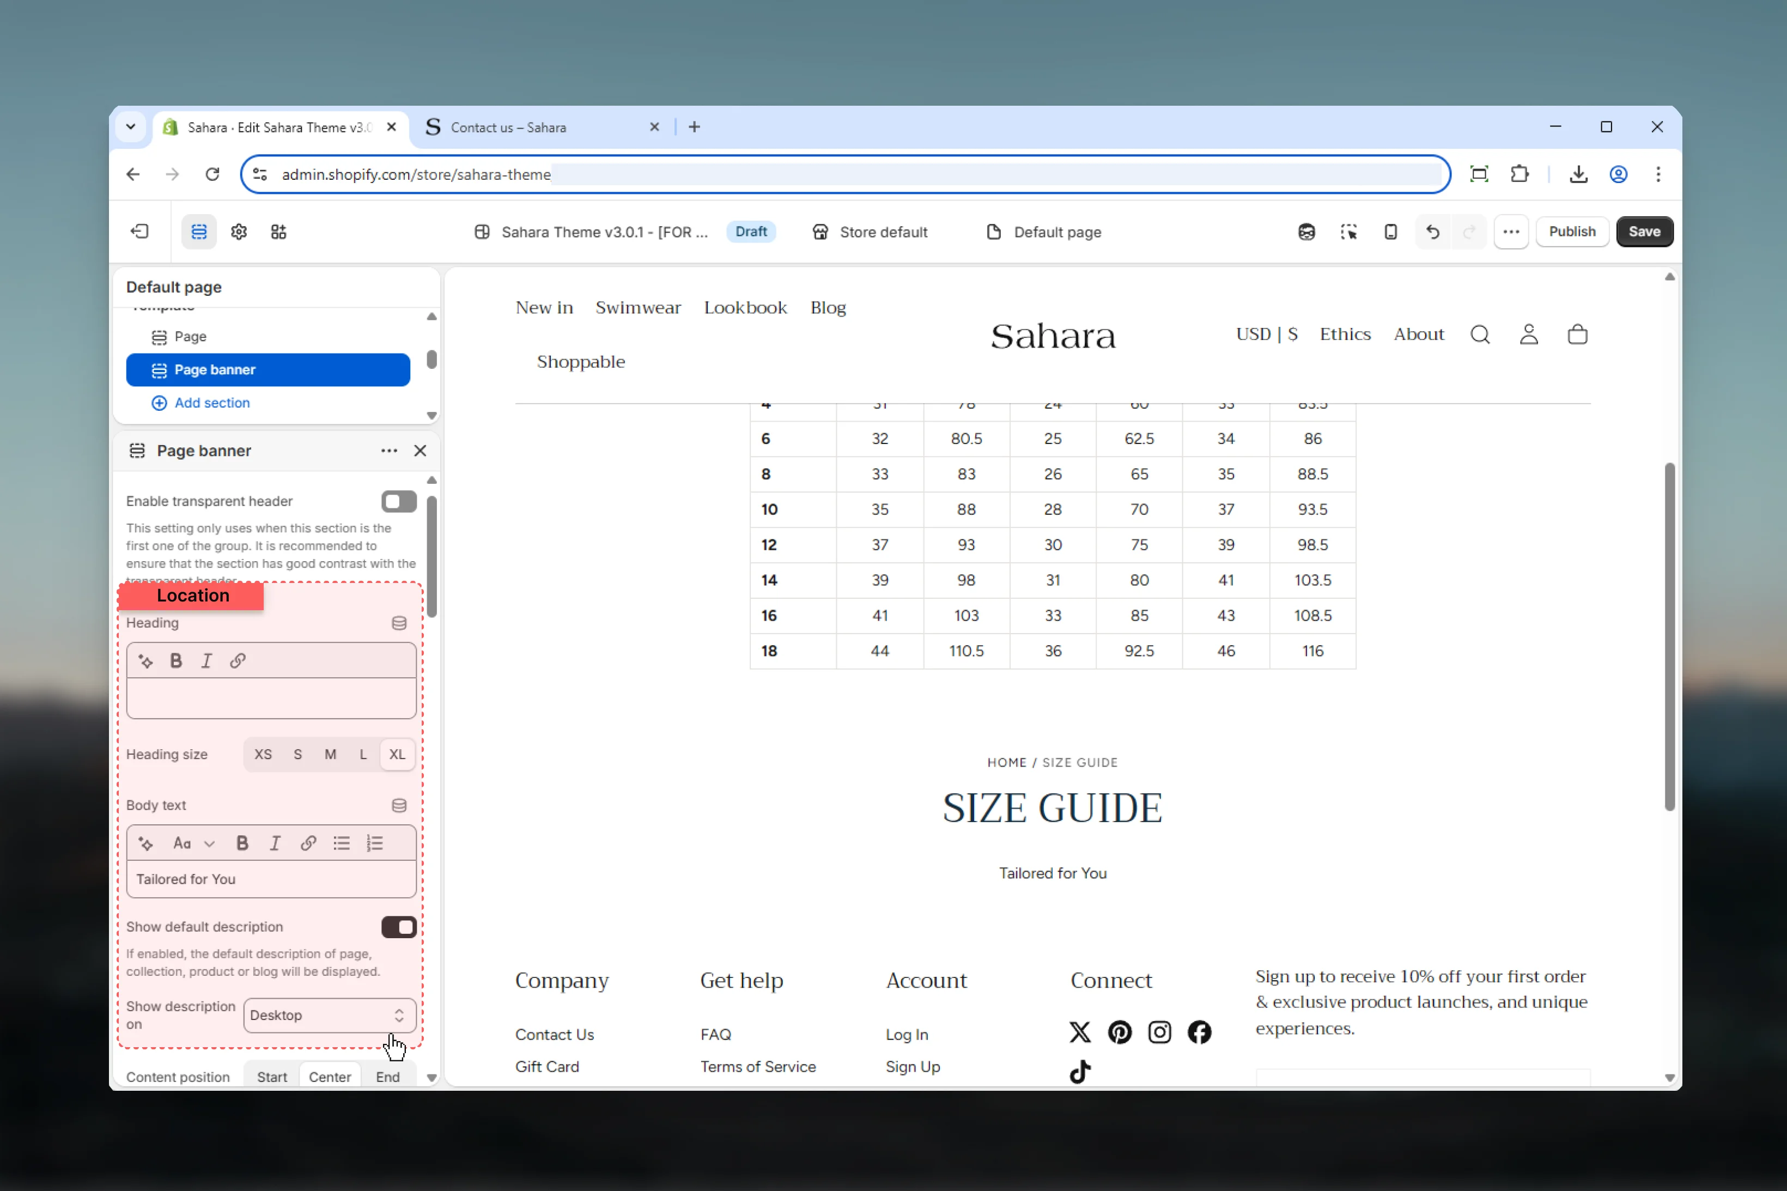This screenshot has height=1191, width=1787.
Task: Open Instagram social icon in footer
Action: pyautogui.click(x=1159, y=1031)
